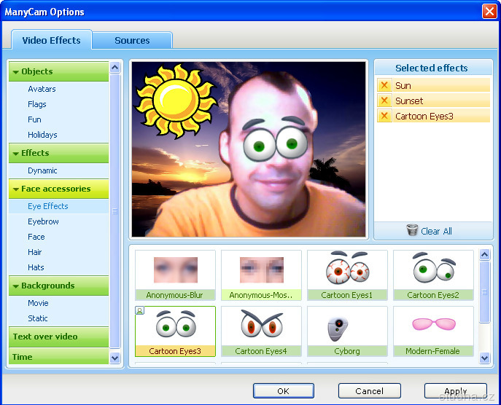Select the Eyebrow category

[x=43, y=221]
